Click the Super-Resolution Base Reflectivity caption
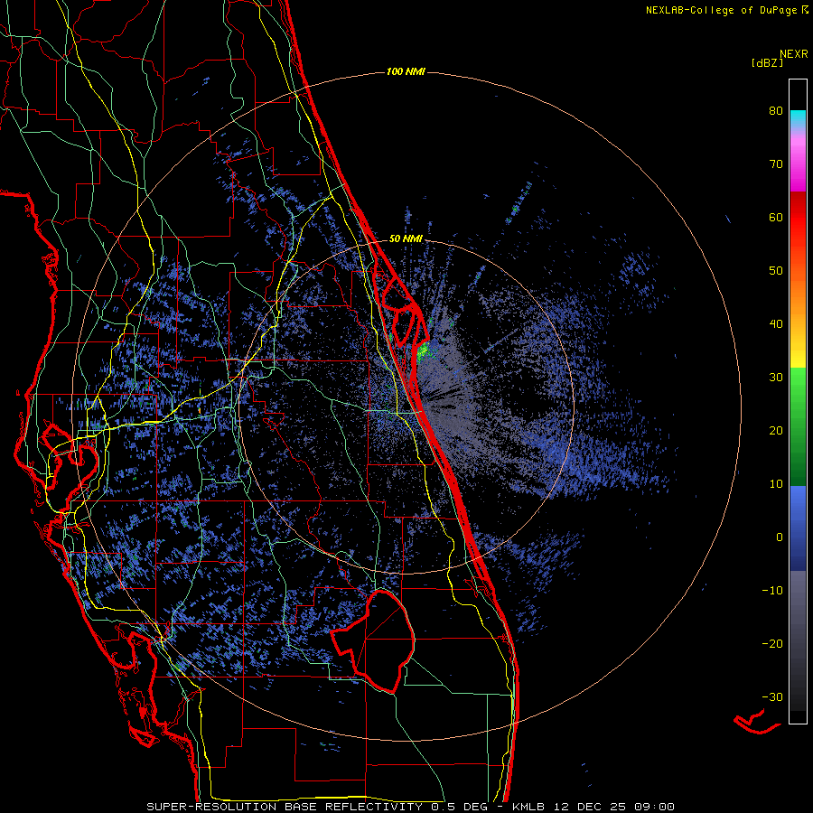 click(x=410, y=807)
